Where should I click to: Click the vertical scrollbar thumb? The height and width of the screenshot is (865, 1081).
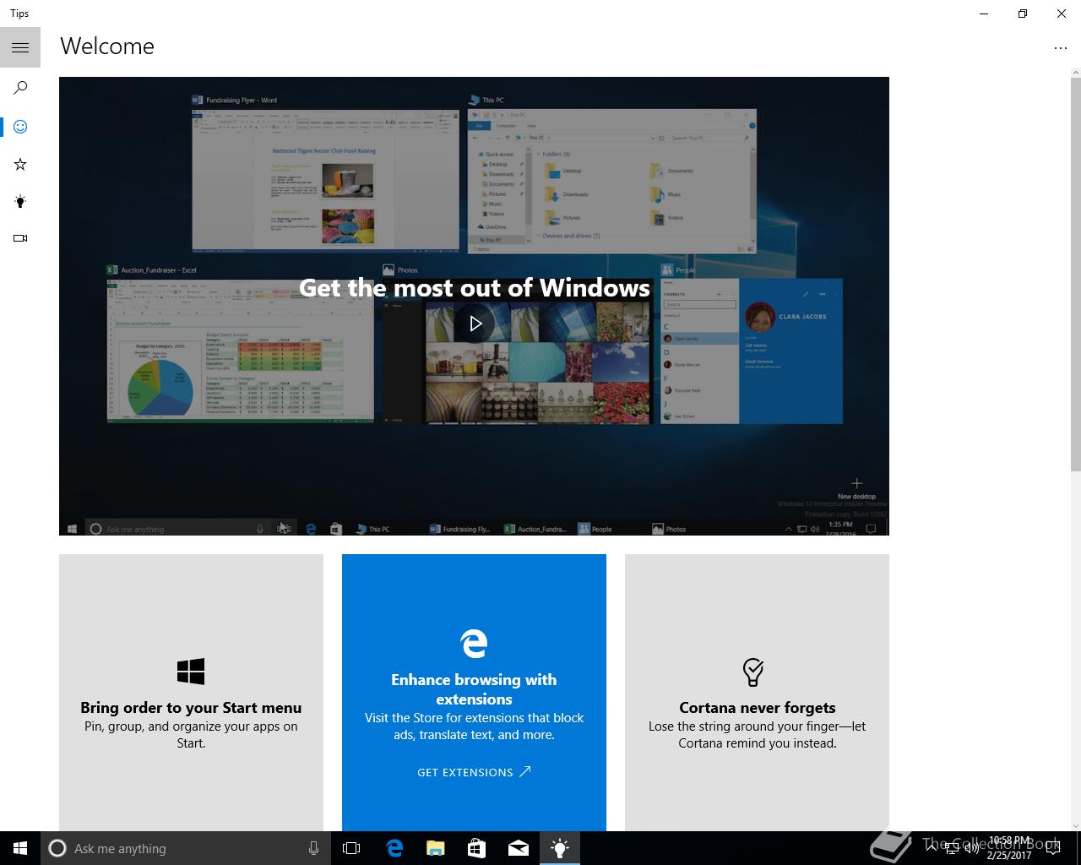coord(1075,275)
